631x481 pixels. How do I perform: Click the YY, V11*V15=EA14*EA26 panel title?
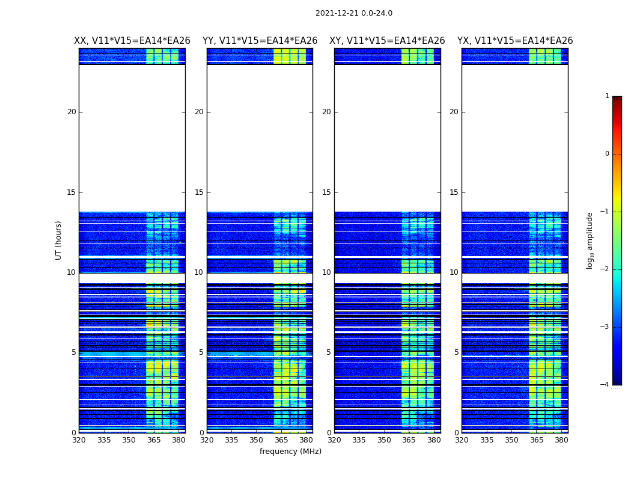click(x=260, y=41)
